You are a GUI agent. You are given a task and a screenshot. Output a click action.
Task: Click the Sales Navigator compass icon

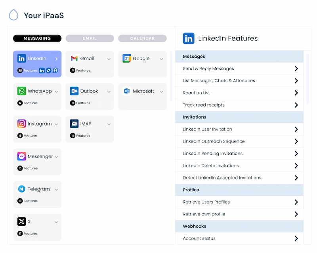point(49,70)
